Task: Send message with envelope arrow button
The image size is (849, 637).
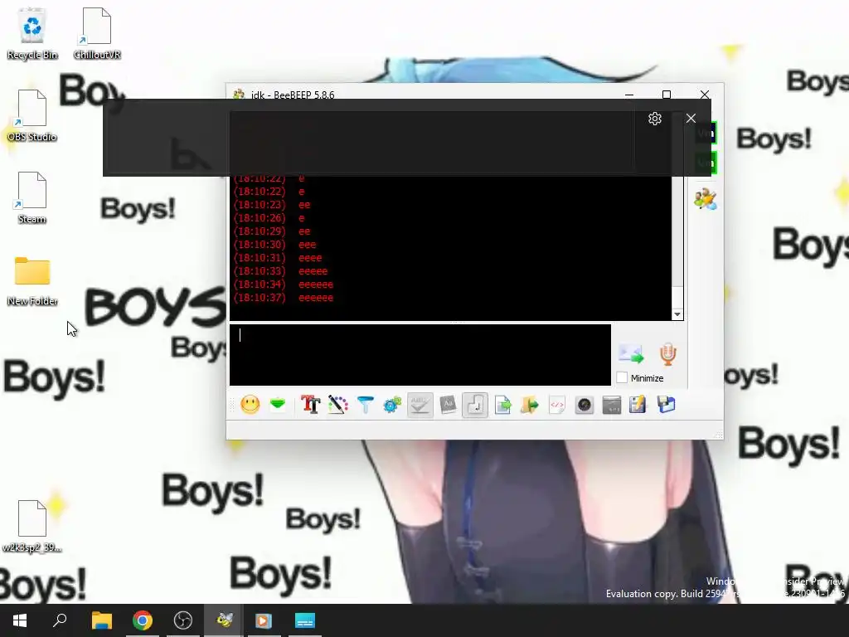Action: coord(631,353)
